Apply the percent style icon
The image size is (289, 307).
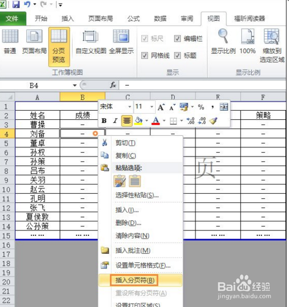201,107
